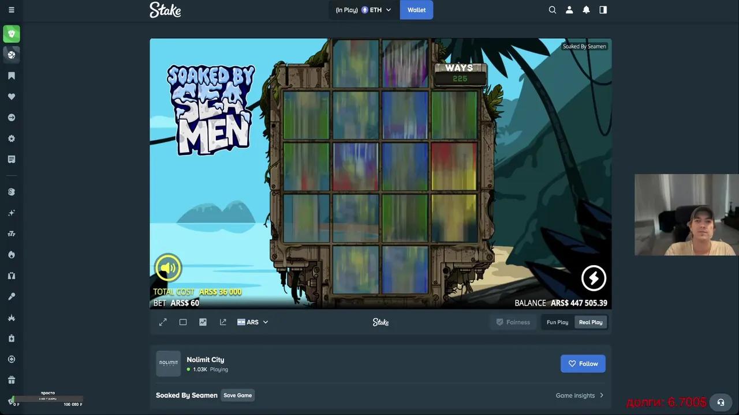This screenshot has height=415, width=739.
Task: Open the receipt bets sidebar icon
Action: tap(12, 159)
